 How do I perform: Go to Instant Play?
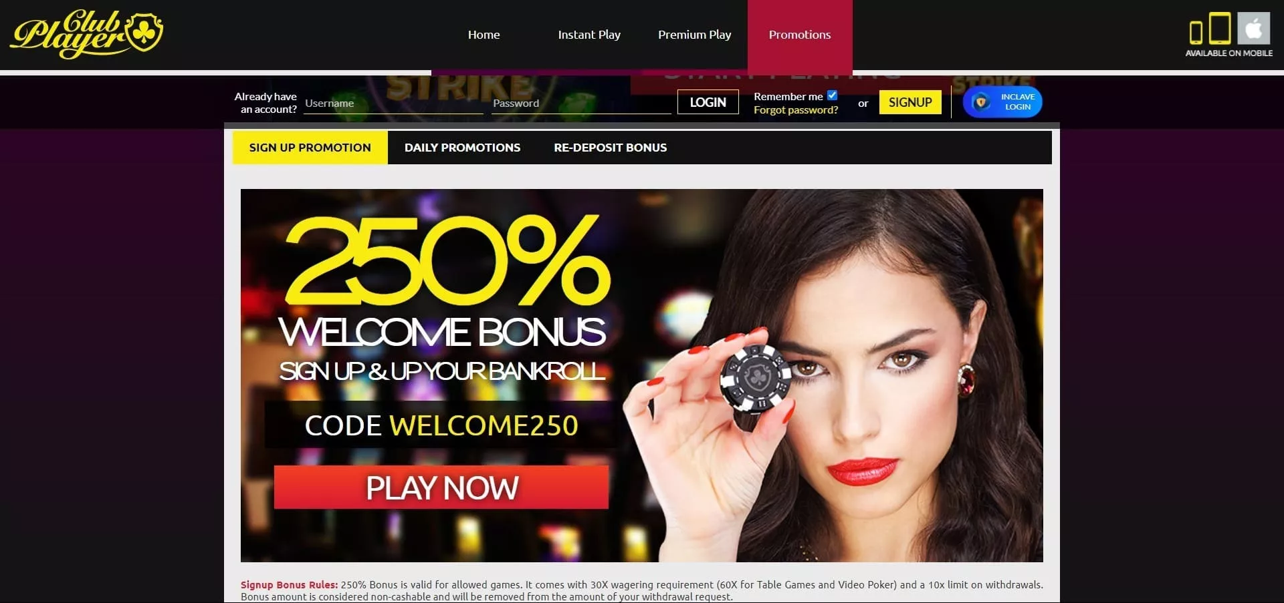[x=589, y=35]
